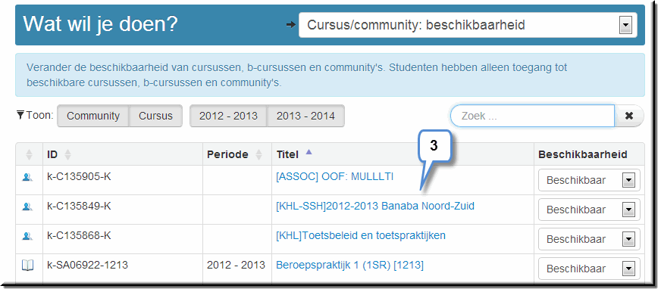661x292 pixels.
Task: Toggle the 2013 - 2014 period filter
Action: coord(305,116)
